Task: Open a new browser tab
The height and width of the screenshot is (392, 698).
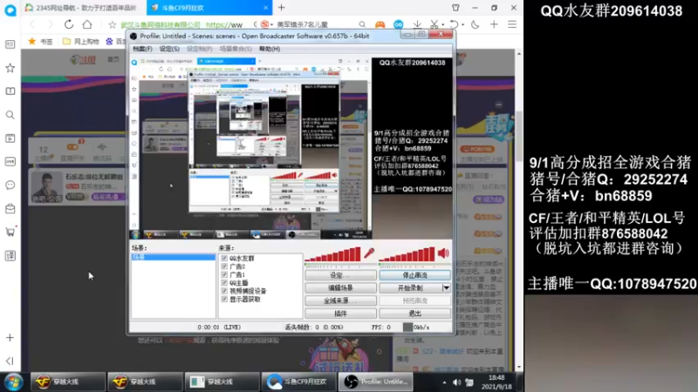Action: pos(281,8)
